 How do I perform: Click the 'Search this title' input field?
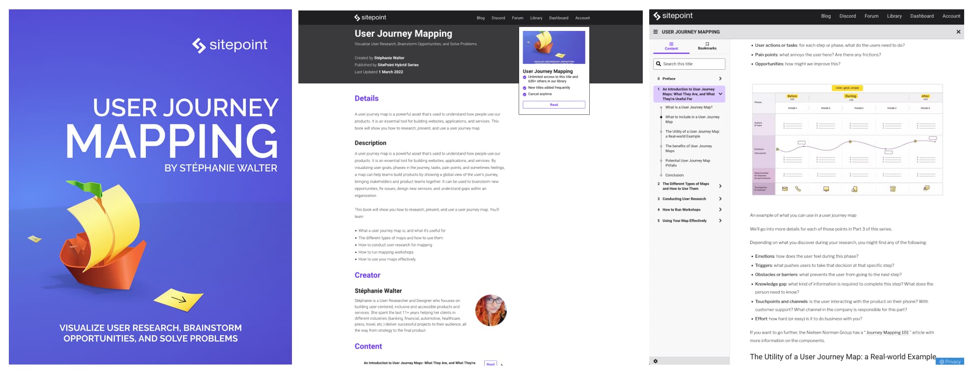click(x=692, y=64)
